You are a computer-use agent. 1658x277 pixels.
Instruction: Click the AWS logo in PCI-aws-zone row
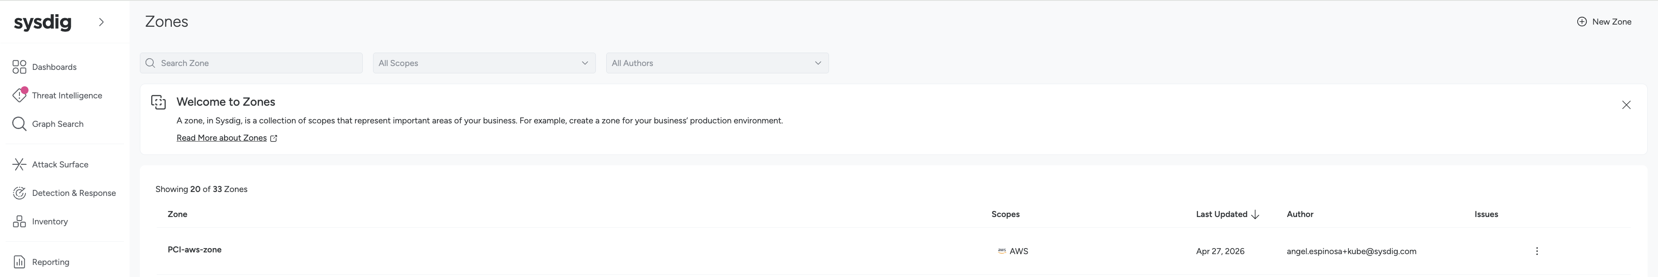pos(1002,251)
